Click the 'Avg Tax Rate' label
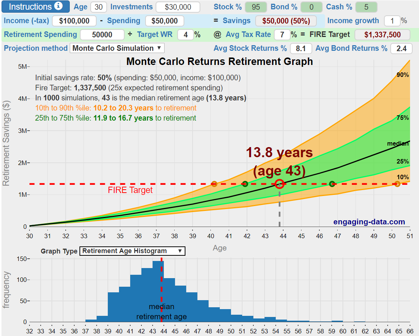The height and width of the screenshot is (336, 419). point(248,34)
